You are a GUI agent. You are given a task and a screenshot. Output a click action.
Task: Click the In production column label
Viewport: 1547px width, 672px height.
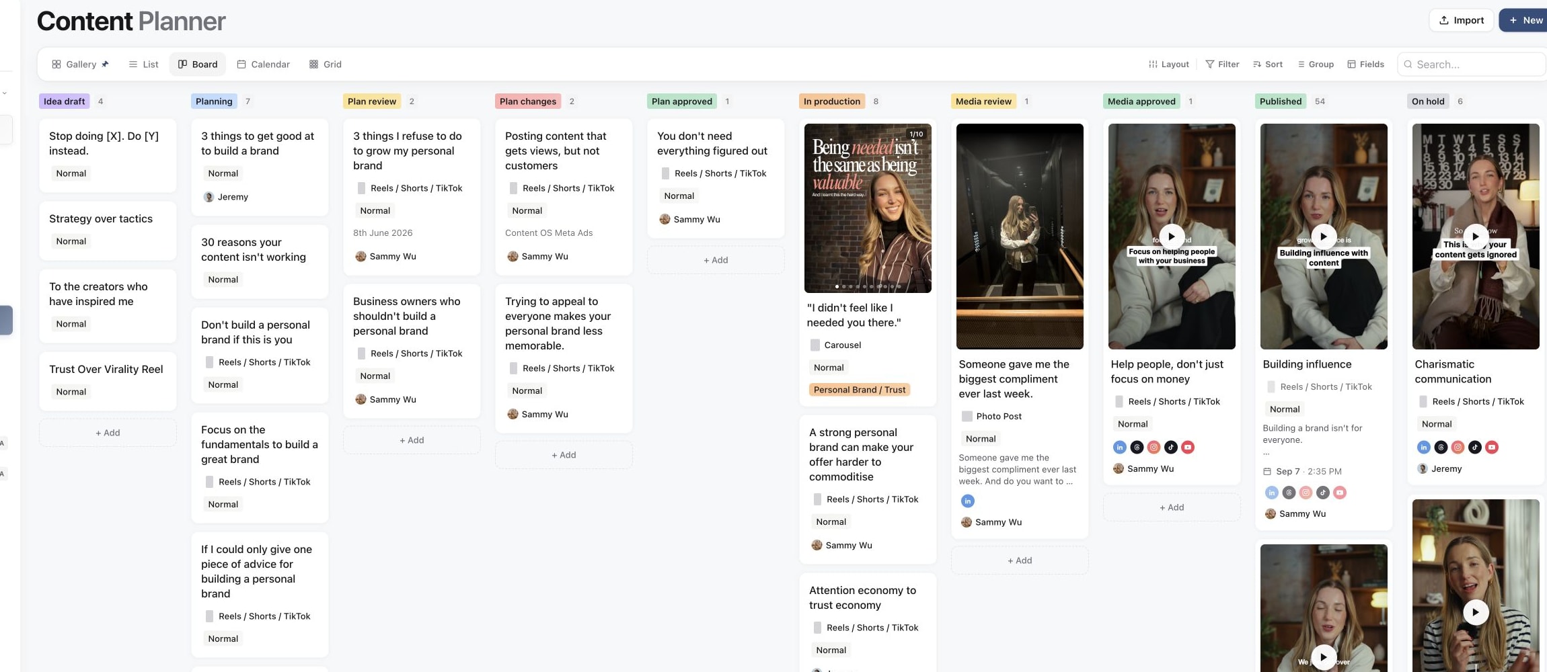tap(832, 101)
